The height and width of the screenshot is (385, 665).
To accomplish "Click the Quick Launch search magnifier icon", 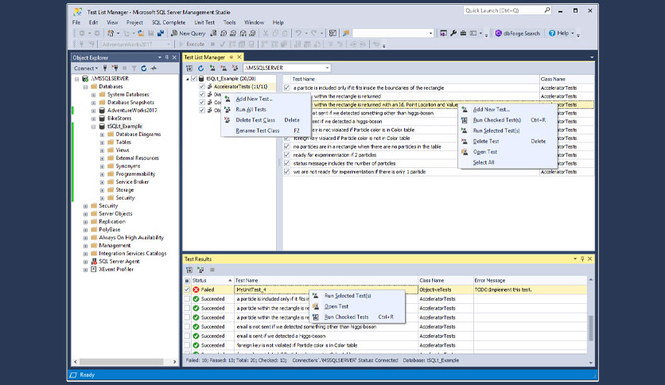I will 547,10.
